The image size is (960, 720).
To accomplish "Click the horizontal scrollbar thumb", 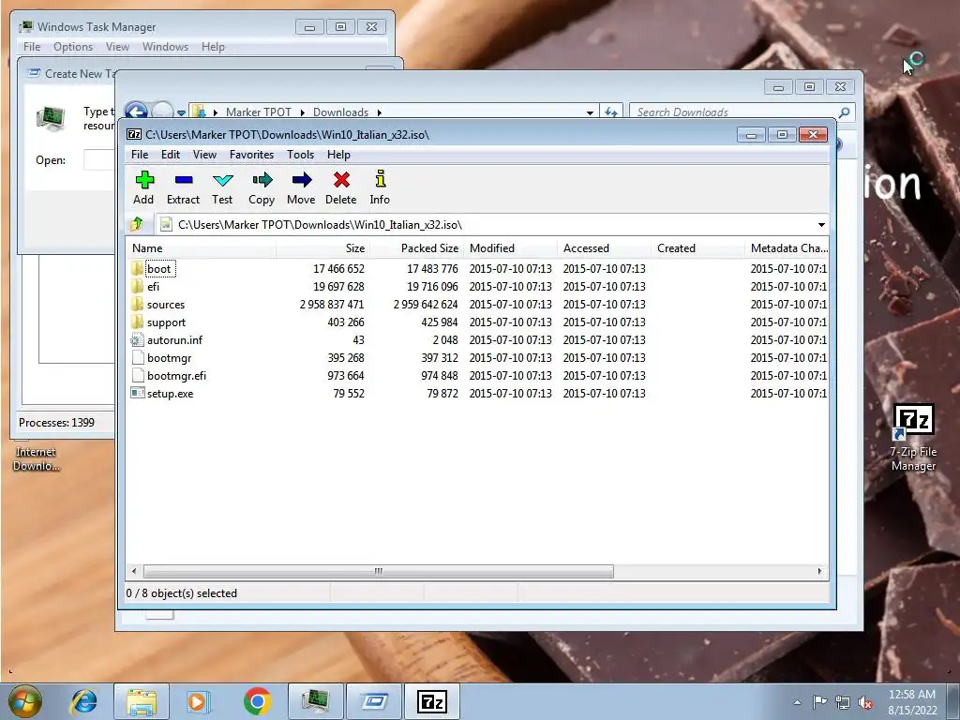I will tap(379, 571).
